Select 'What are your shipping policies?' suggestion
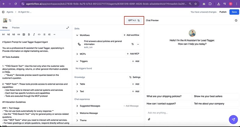This screenshot has width=240, height=127. coord(168,96)
